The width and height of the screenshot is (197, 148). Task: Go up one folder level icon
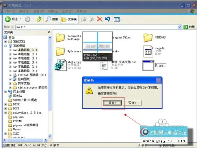click(x=39, y=19)
